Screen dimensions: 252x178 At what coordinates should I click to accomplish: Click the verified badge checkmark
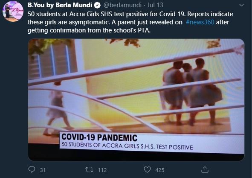(97, 5)
